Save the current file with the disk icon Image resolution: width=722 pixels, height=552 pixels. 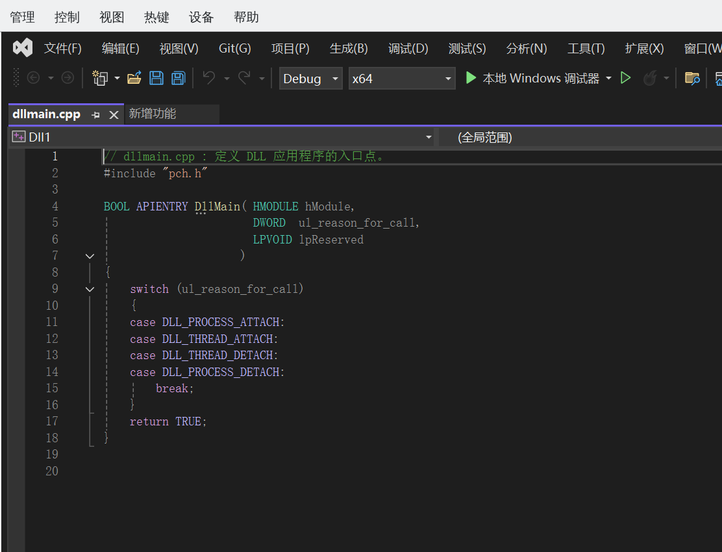[x=156, y=79]
